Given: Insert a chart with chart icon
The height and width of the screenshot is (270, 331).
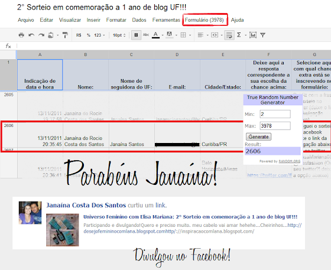Looking at the screenshot, I should pos(253,35).
